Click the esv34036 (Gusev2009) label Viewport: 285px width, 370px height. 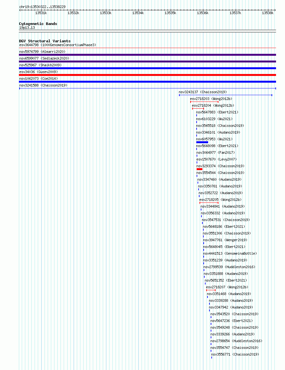[x=38, y=72]
